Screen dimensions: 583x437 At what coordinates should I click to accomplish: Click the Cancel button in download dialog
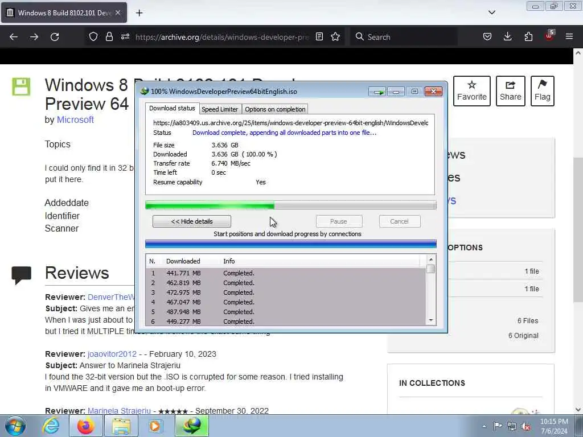399,221
